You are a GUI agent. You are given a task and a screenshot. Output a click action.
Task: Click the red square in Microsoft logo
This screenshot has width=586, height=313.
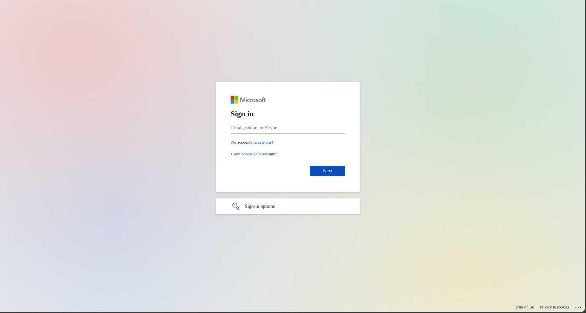[232, 98]
